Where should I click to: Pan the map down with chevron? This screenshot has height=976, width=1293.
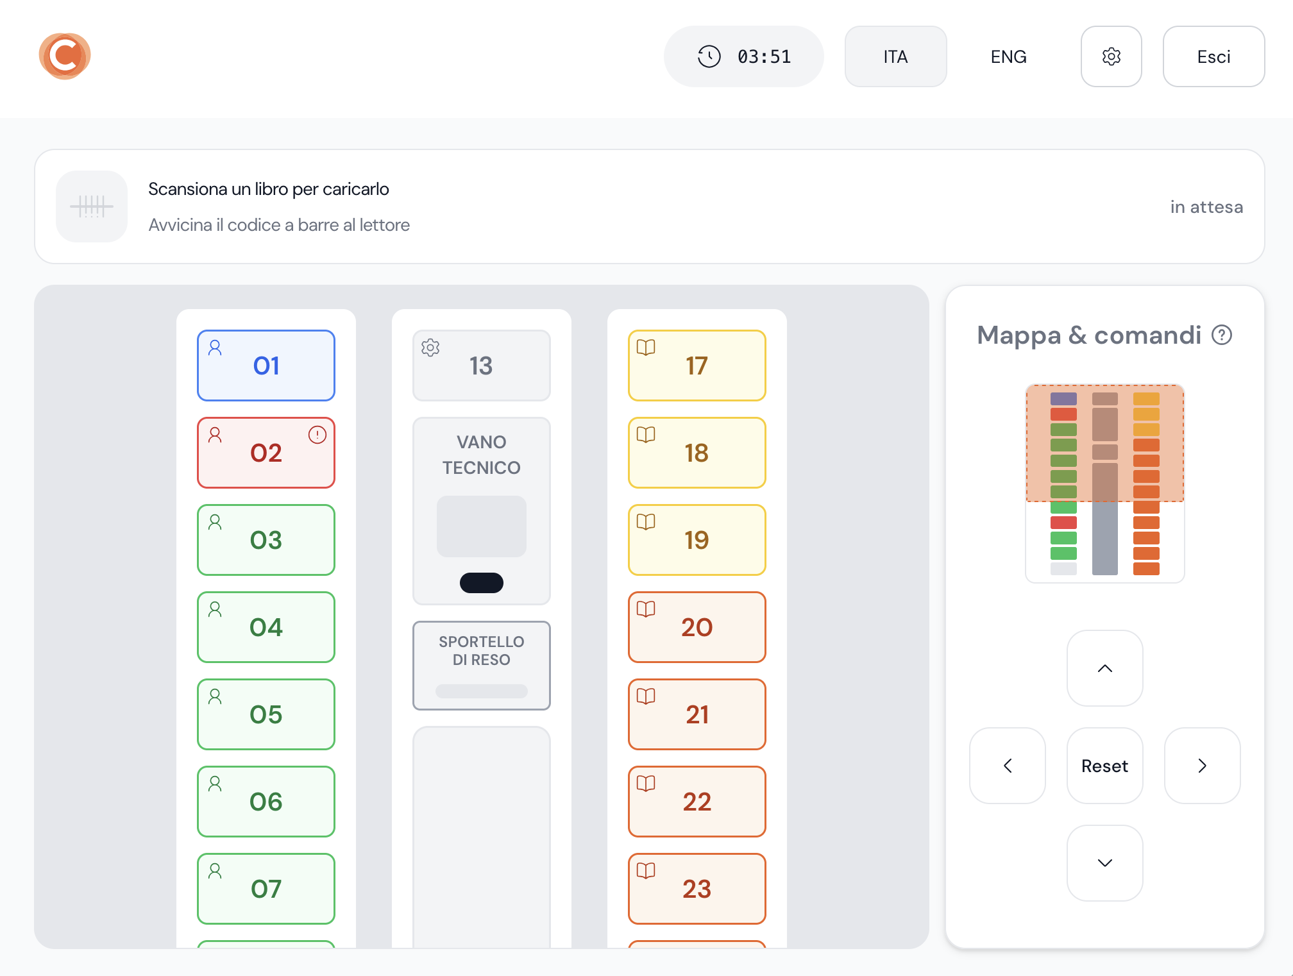pos(1105,863)
